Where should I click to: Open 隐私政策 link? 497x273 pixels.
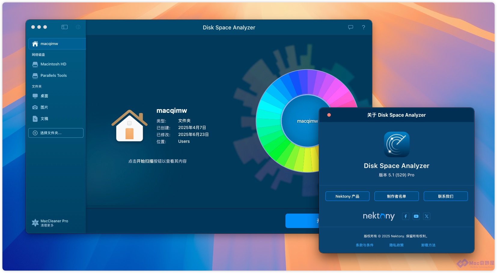click(x=397, y=245)
